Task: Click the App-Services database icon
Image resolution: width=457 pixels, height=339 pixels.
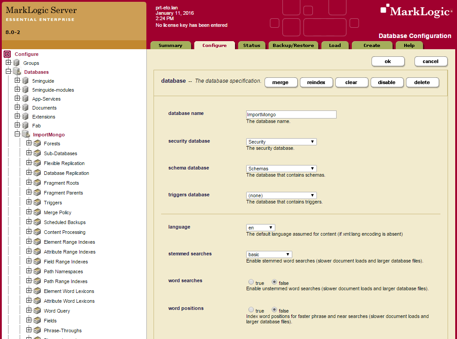Action: coord(26,99)
